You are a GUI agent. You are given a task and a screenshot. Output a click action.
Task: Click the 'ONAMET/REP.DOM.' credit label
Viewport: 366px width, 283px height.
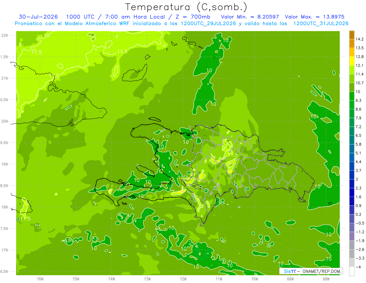coord(322,271)
